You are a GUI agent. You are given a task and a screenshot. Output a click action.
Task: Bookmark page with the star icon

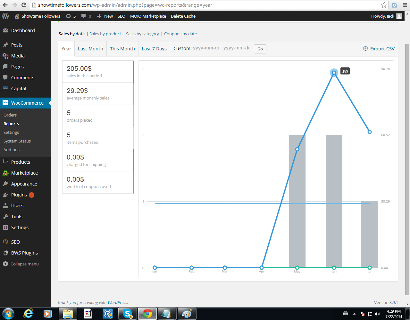(x=384, y=5)
